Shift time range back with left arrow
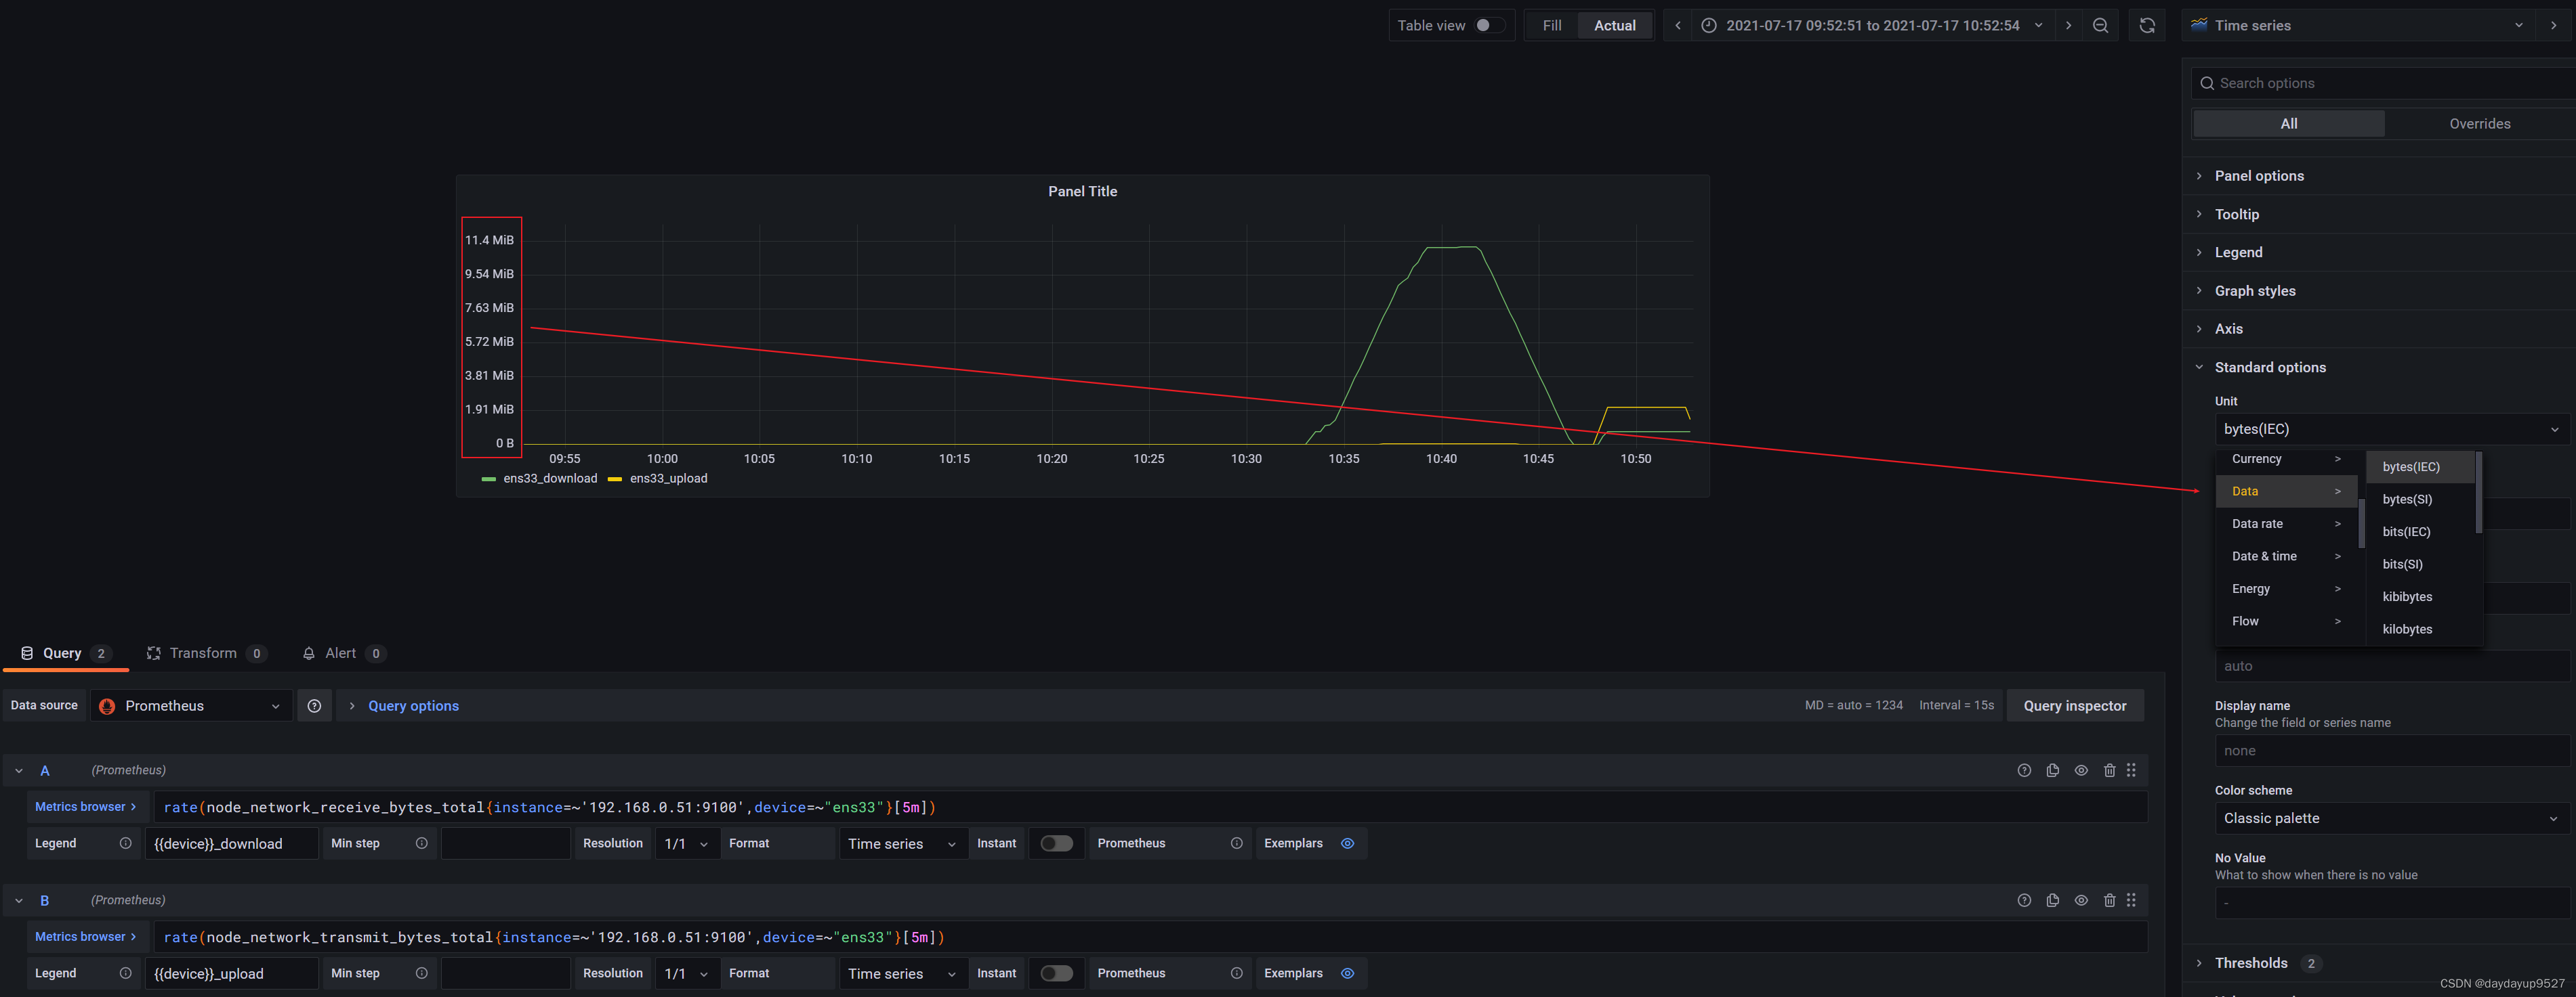This screenshot has height=997, width=2576. (x=1677, y=26)
